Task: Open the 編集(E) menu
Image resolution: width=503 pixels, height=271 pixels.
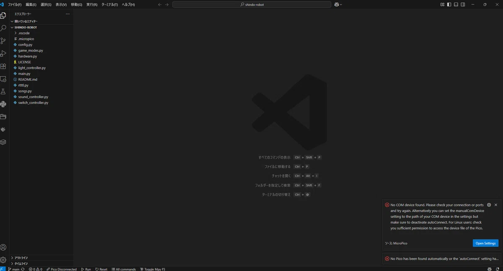Action: pos(31,5)
